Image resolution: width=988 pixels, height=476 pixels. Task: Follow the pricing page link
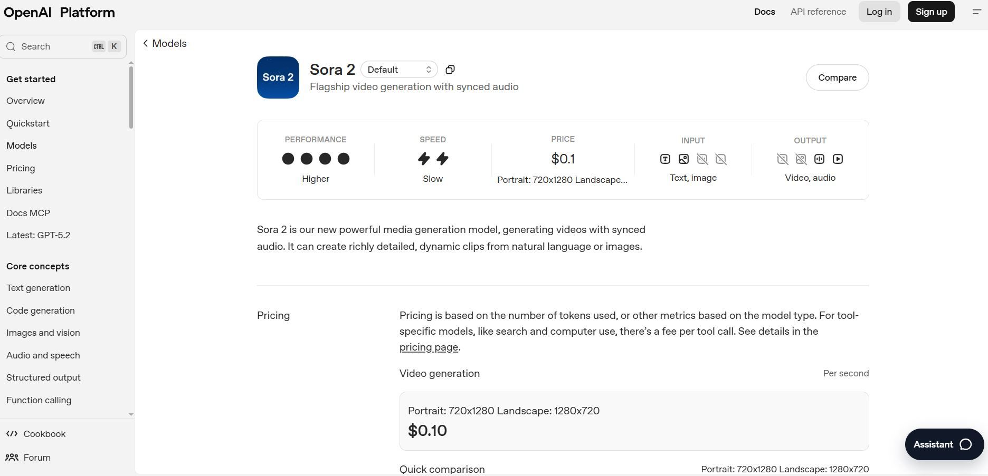click(x=429, y=347)
